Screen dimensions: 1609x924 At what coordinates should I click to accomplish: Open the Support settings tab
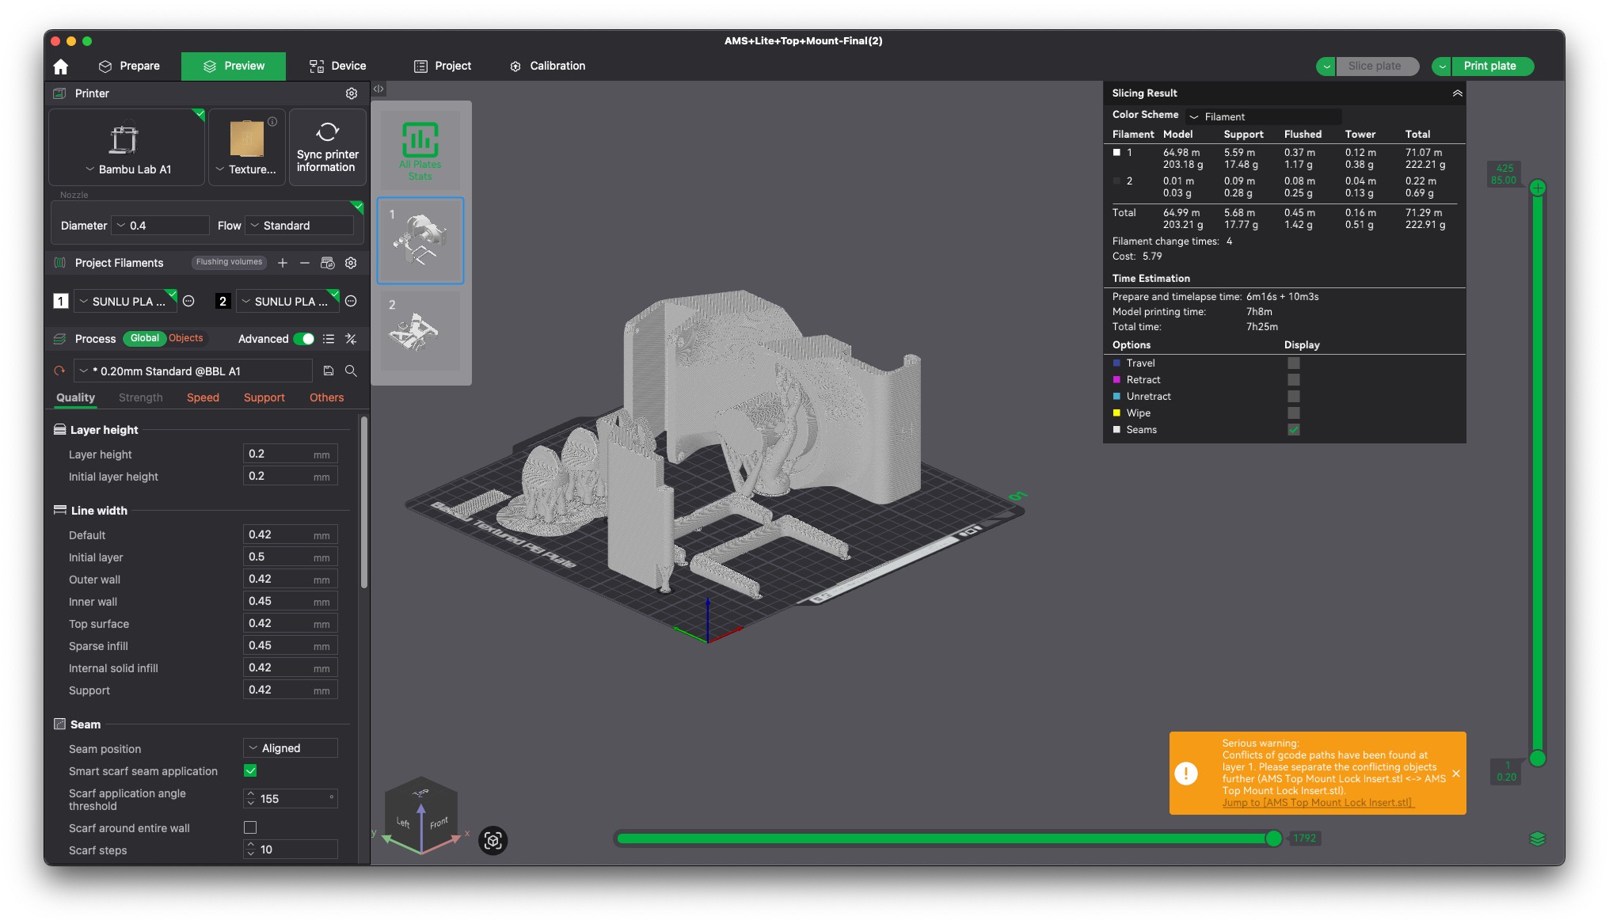pyautogui.click(x=264, y=397)
